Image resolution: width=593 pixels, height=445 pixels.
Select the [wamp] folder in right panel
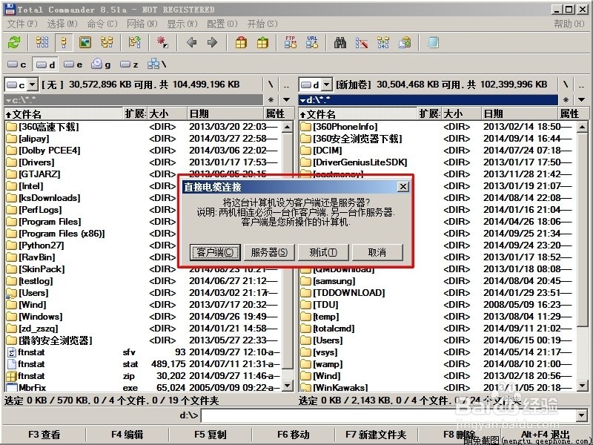coord(437,364)
